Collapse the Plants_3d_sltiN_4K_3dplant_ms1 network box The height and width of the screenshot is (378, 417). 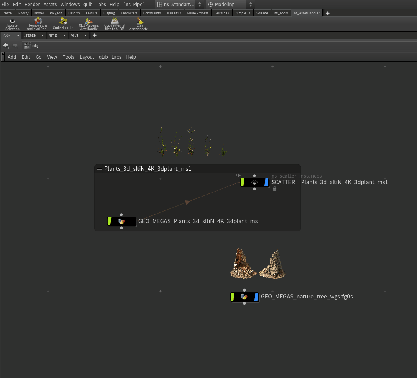100,169
